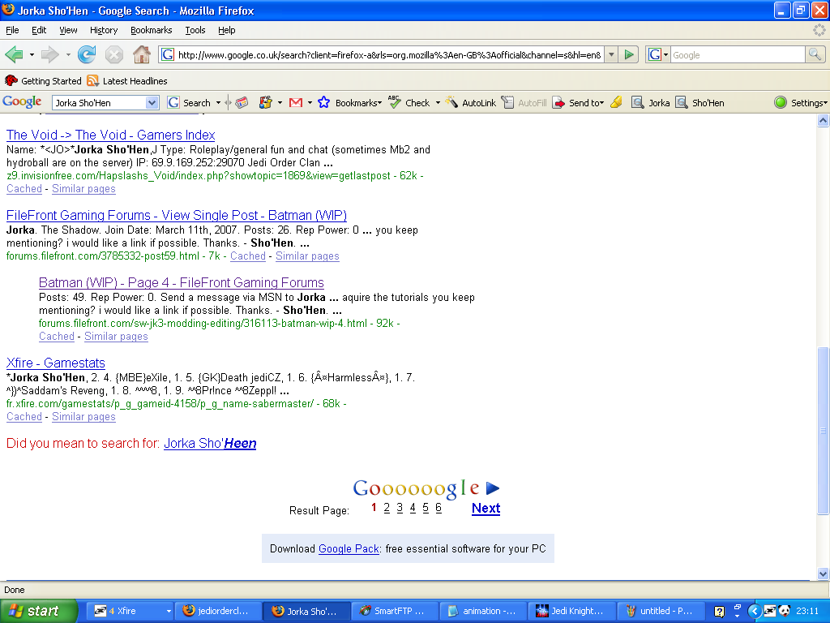Click the green Go arrow beside address bar
Screen dimensions: 830x623
point(629,54)
